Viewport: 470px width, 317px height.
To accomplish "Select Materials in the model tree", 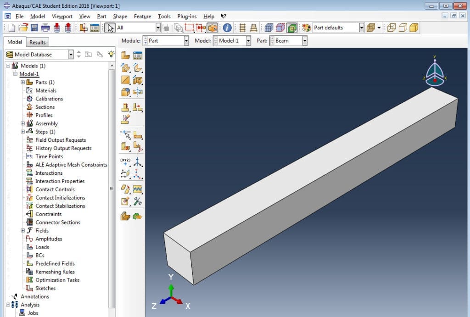I will 46,90.
